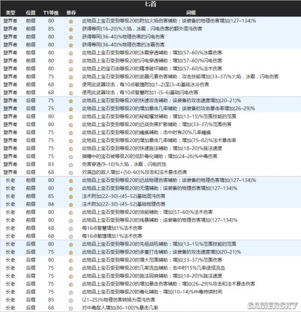Click the 位置 column header
The height and width of the screenshot is (312, 301).
(31, 13)
